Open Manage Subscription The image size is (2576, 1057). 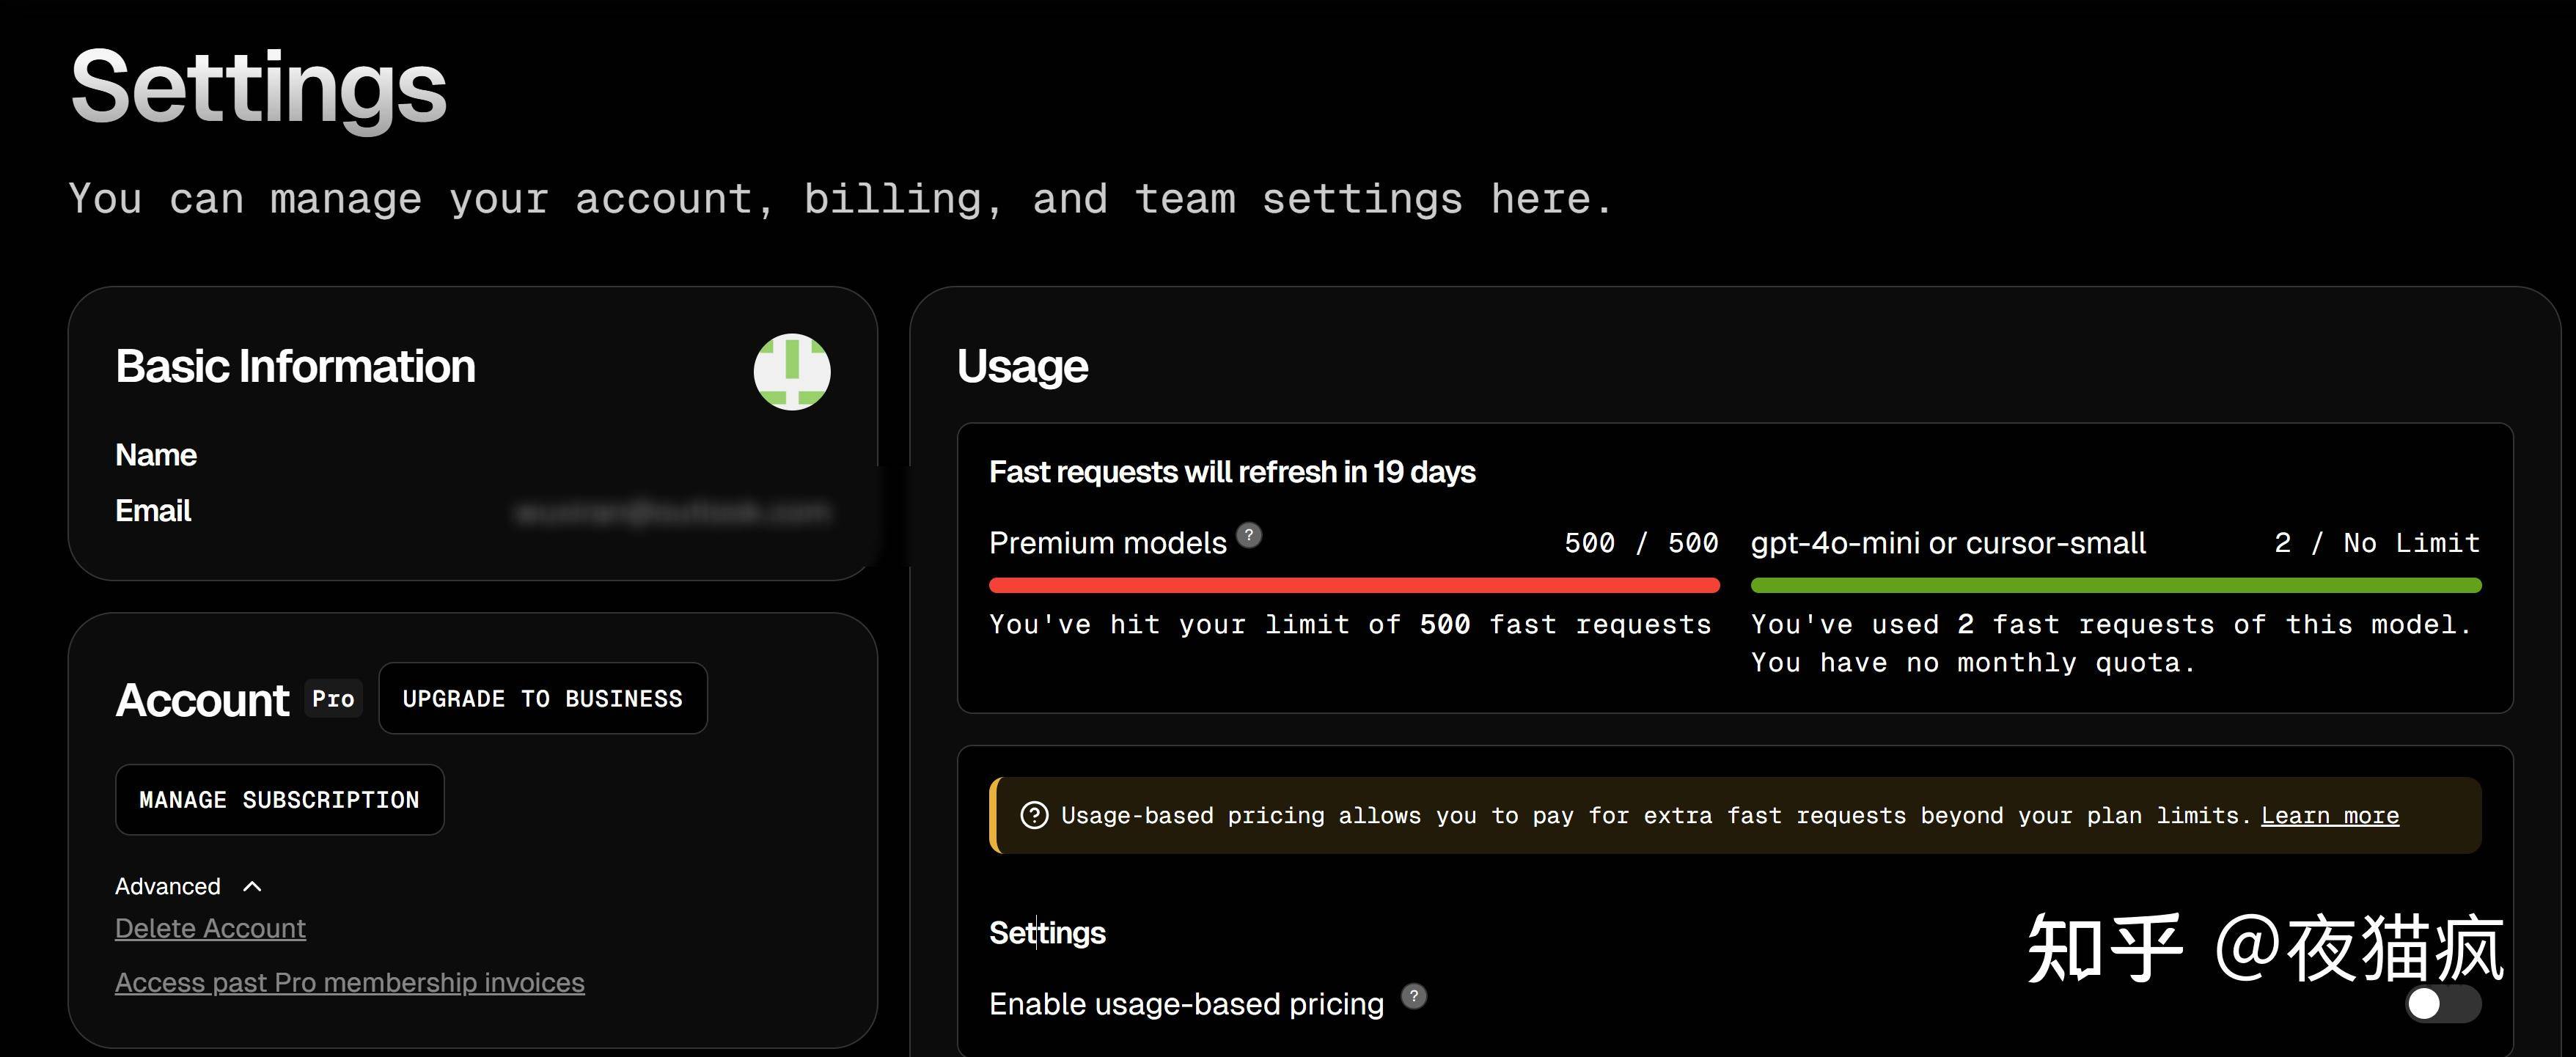[x=279, y=799]
